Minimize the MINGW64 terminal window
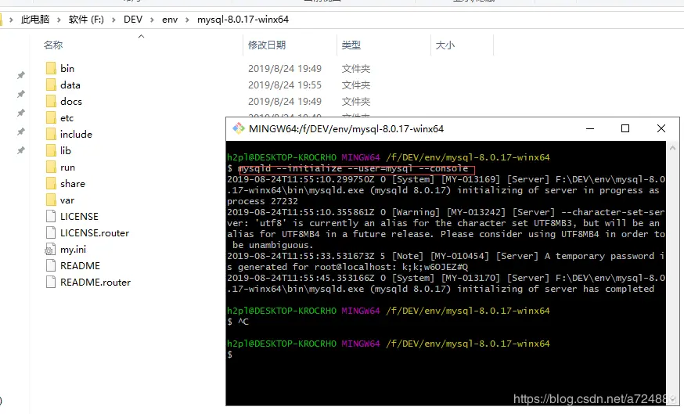 pos(590,128)
